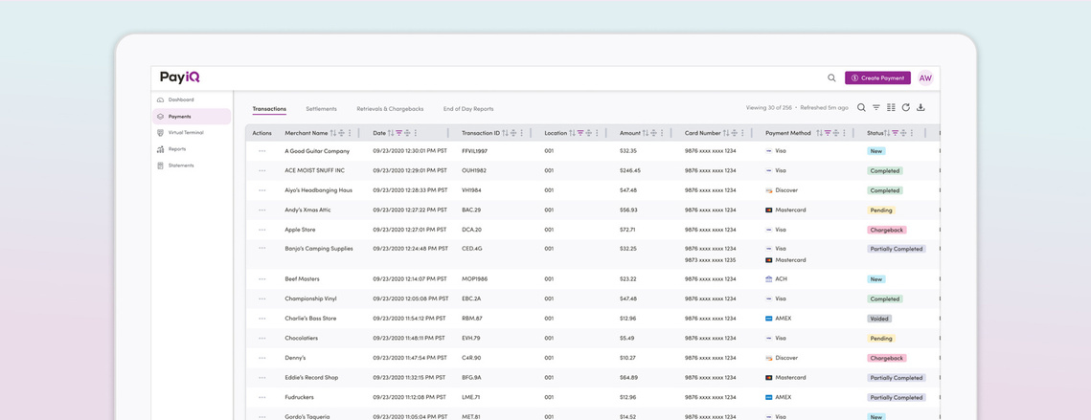Open Status column kebab menu

pos(912,133)
